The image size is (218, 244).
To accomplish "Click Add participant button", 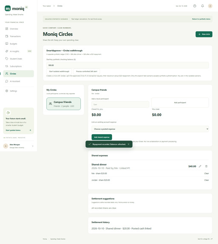I will 180,103.
